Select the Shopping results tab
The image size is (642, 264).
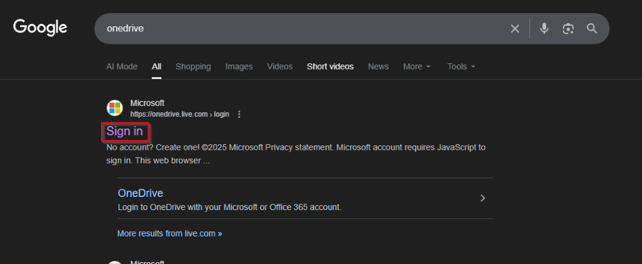click(193, 66)
